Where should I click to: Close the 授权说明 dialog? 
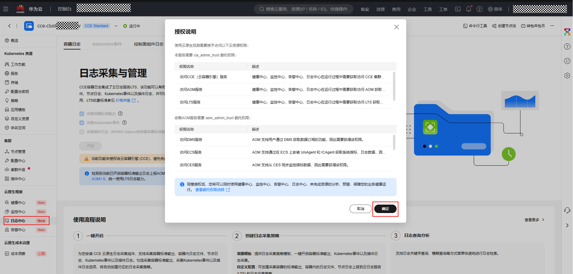pyautogui.click(x=397, y=27)
